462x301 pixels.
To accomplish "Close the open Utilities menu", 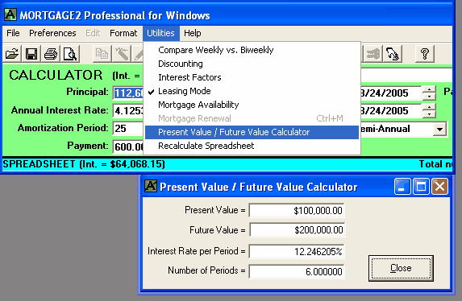I will (x=161, y=33).
